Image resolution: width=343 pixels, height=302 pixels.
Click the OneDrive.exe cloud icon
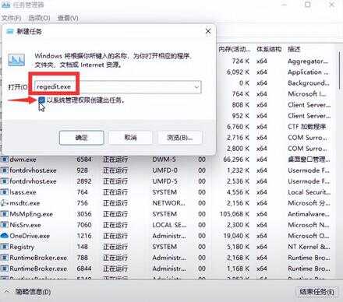(x=5, y=236)
